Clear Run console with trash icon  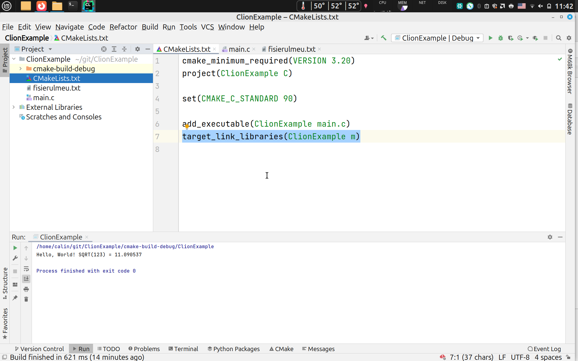coord(26,299)
